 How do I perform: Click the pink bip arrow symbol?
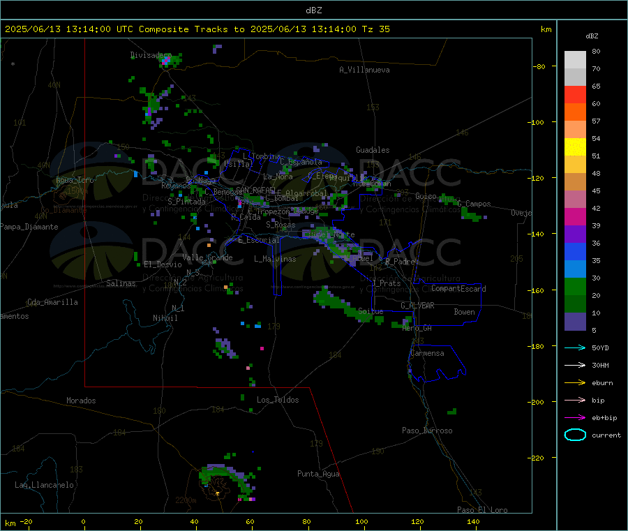575,400
